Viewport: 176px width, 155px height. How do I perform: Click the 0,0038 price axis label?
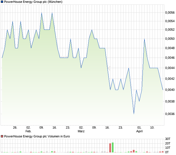(x=170, y=101)
